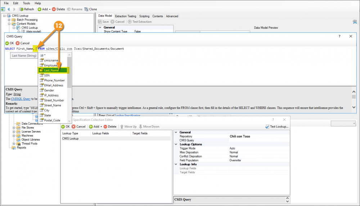Viewport: 360px width, 206px height.
Task: Collapse the Lookup Info property section
Action: click(x=176, y=165)
